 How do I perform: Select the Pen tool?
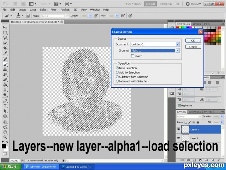5,100
